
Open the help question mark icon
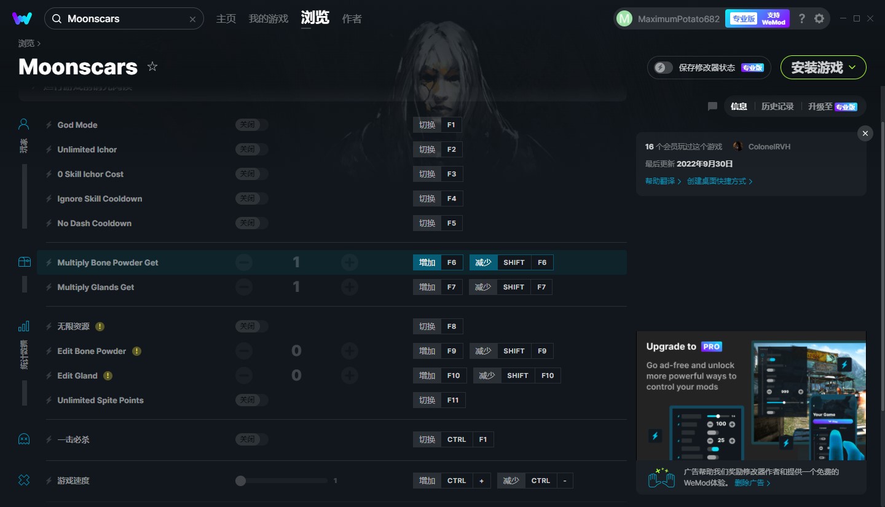click(801, 18)
